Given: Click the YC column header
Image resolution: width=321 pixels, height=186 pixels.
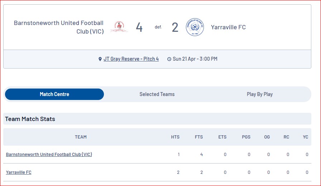Looking at the screenshot, I should pyautogui.click(x=306, y=137).
